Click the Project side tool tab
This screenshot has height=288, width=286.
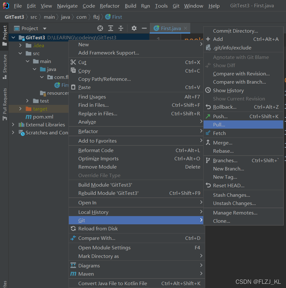[4, 35]
